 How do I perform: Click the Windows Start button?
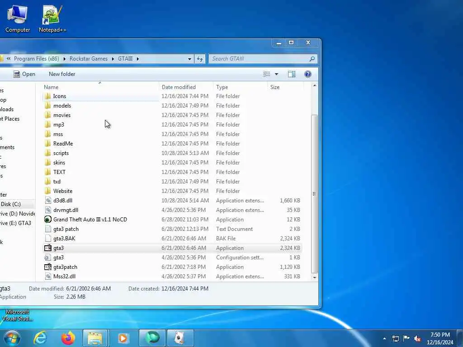coord(12,338)
